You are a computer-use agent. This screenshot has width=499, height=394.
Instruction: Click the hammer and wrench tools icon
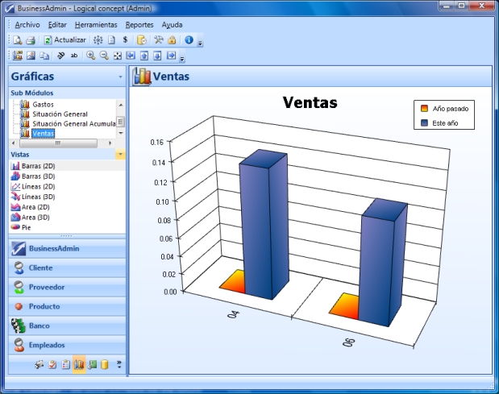(x=159, y=39)
